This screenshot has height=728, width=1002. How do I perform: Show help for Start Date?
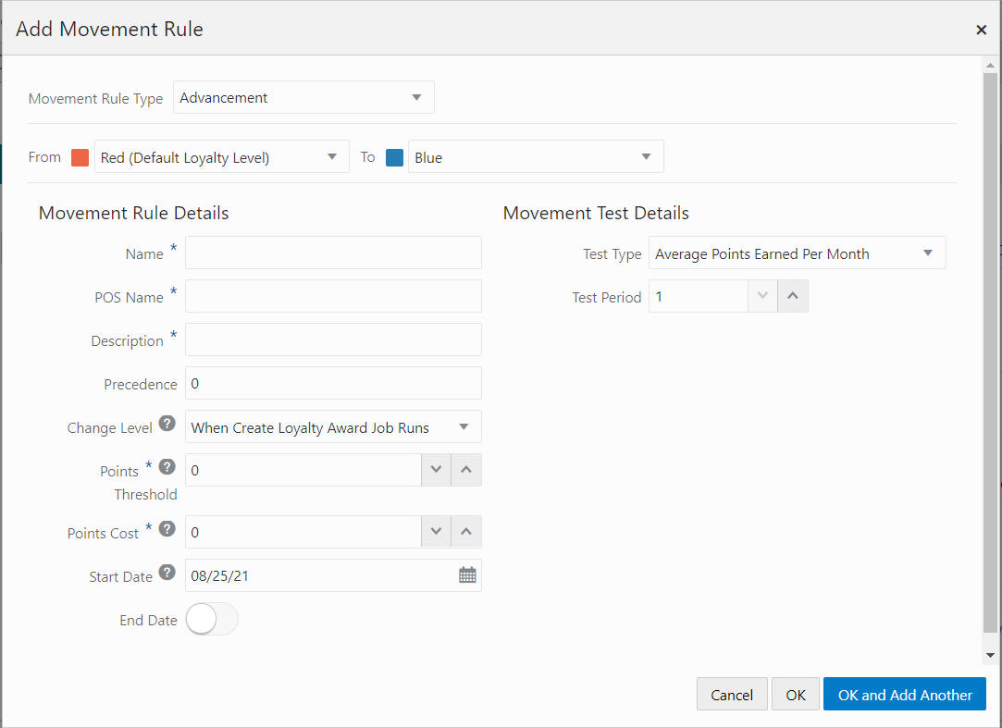pyautogui.click(x=167, y=572)
